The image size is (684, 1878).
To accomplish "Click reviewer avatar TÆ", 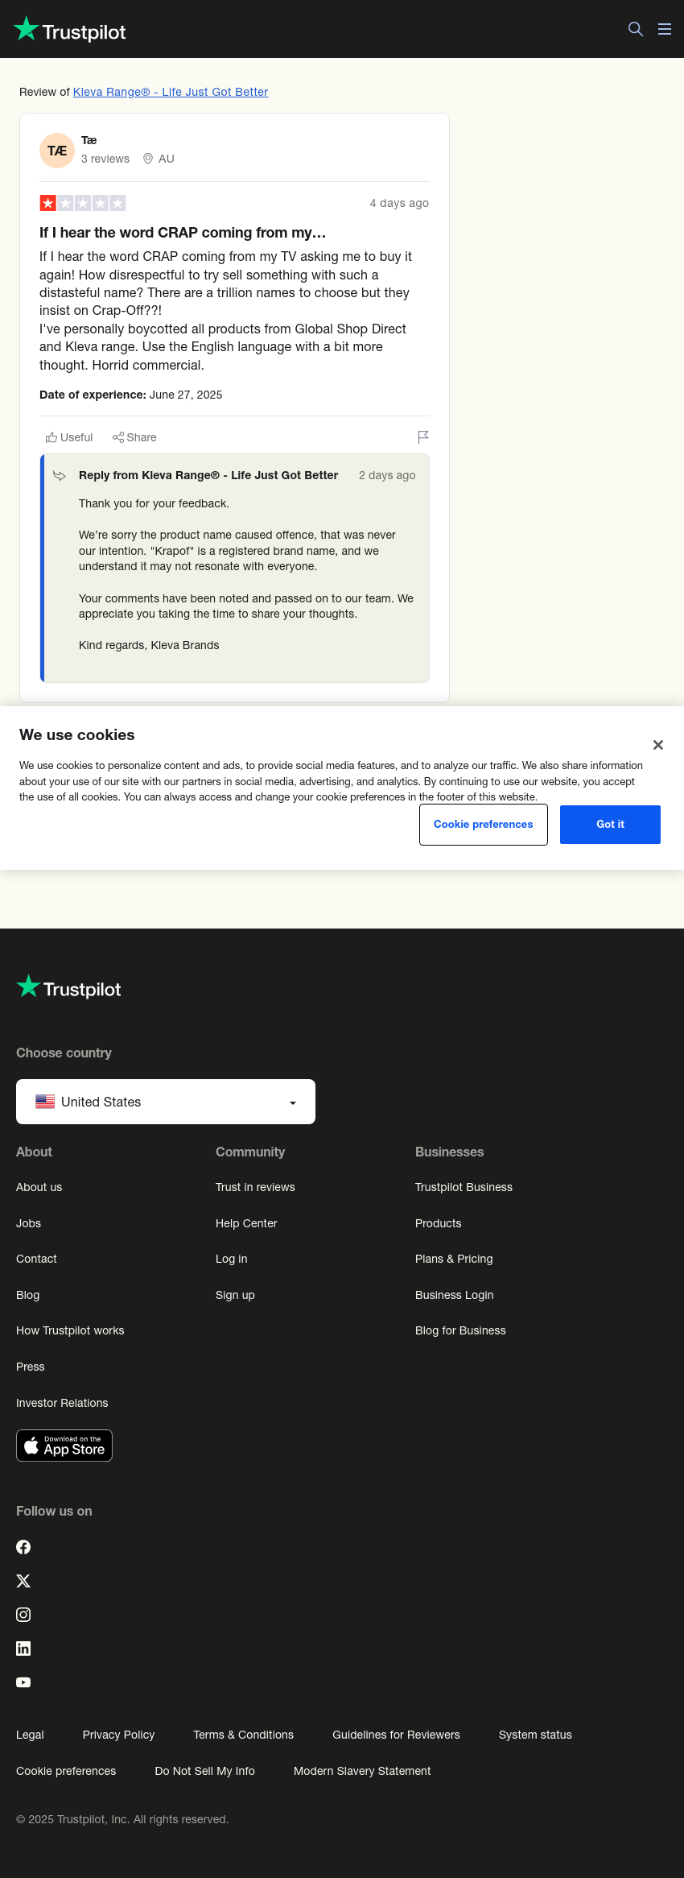I will [x=57, y=151].
